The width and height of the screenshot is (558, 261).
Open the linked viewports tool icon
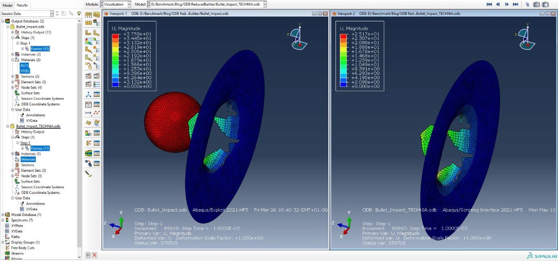[x=527, y=4]
